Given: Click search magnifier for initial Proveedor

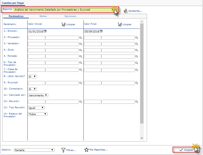Looking at the screenshot, I should [x=81, y=38].
